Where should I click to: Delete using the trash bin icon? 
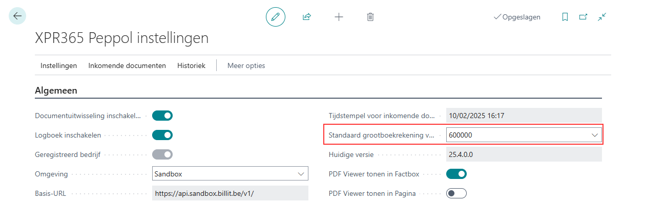pyautogui.click(x=370, y=17)
